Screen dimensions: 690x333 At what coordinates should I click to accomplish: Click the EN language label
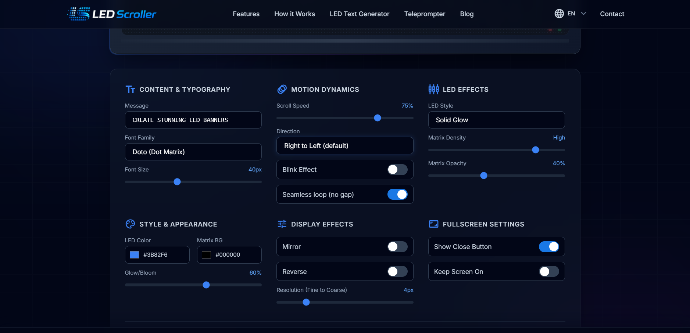point(571,14)
